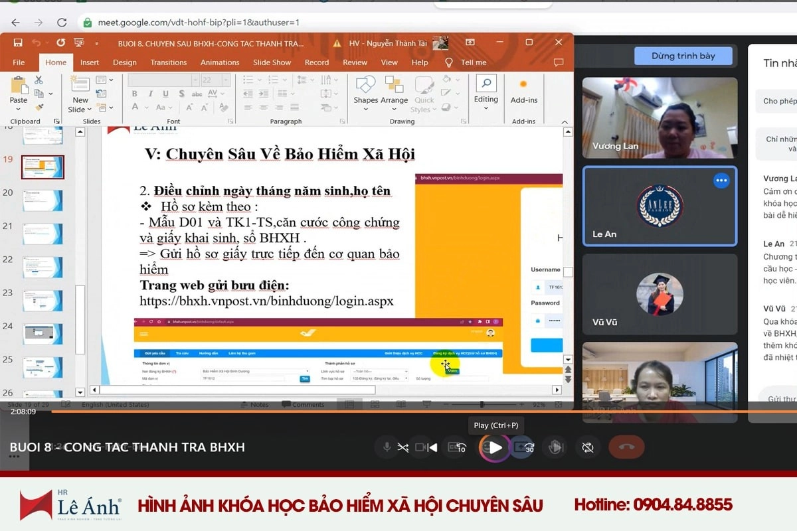The image size is (797, 531).
Task: Select the Cut scissors icon
Action: (39, 80)
